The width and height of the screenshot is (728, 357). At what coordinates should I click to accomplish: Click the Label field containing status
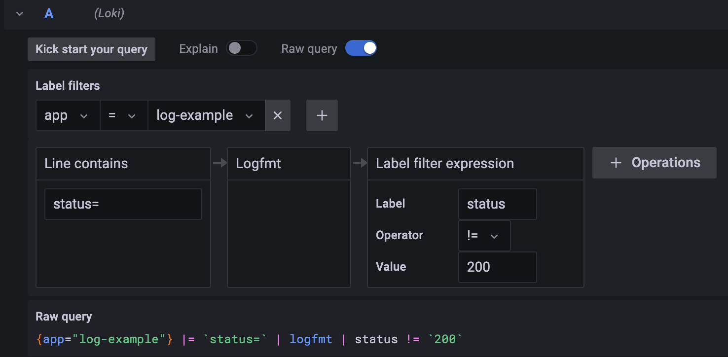[x=497, y=204]
